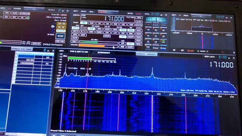Image resolution: width=242 pixels, height=136 pixels.
Task: Open the RDSW window
Action: 84,11
